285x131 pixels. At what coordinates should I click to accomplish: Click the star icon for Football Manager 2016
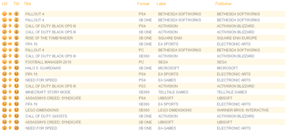pyautogui.click(x=10, y=62)
